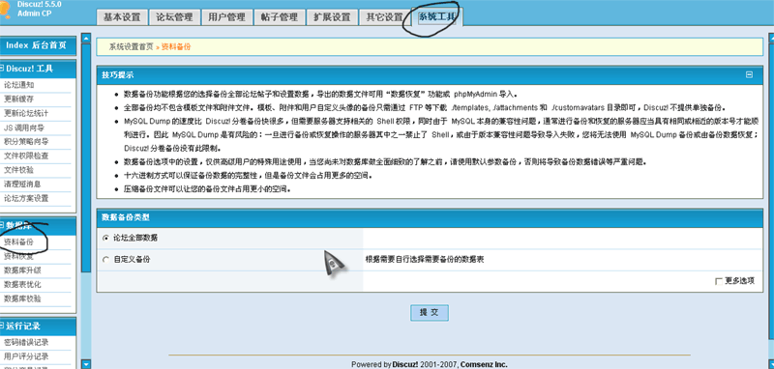Click sidebar scrollbar down arrow

tap(86, 363)
